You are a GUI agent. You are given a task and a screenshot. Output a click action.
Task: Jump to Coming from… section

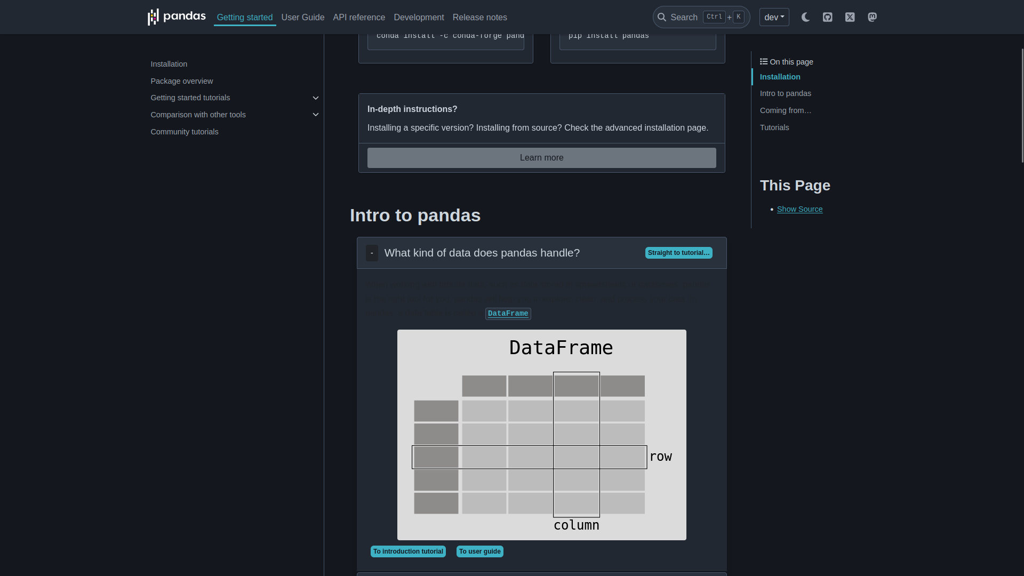(x=786, y=110)
